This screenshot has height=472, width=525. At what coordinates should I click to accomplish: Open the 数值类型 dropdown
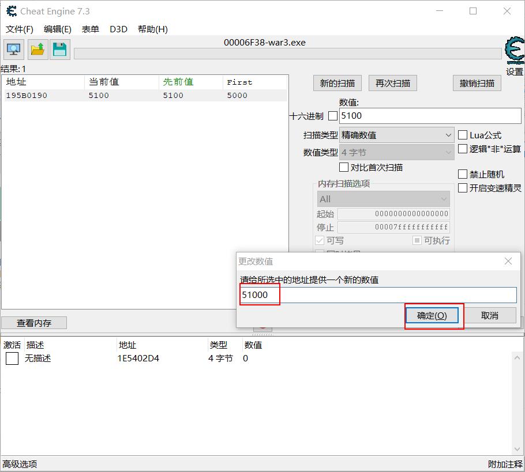click(396, 153)
